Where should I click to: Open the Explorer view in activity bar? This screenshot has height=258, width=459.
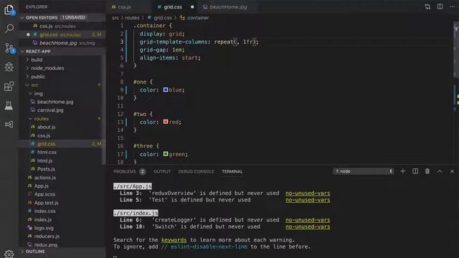[x=9, y=9]
